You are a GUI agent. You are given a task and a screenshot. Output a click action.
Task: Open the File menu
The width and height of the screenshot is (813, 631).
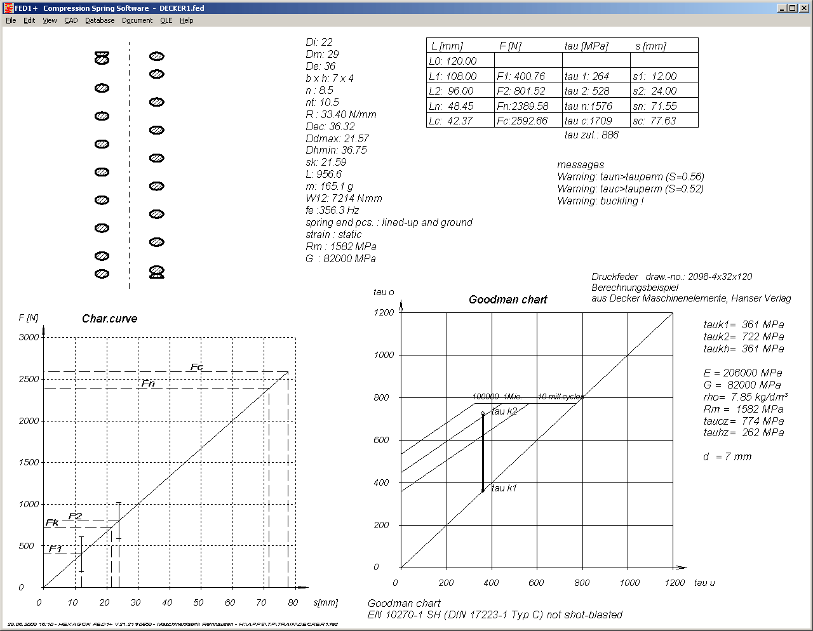(x=11, y=20)
